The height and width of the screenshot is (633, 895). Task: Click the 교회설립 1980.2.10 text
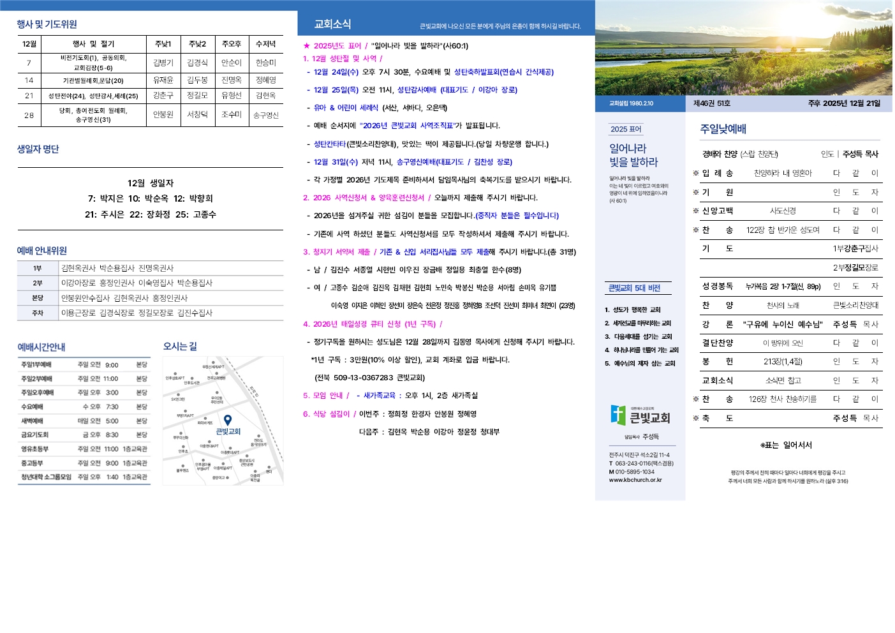(631, 103)
